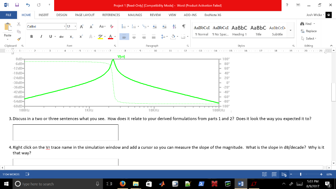Toggle center paragraph alignment
The image size is (336, 189).
click(x=134, y=36)
